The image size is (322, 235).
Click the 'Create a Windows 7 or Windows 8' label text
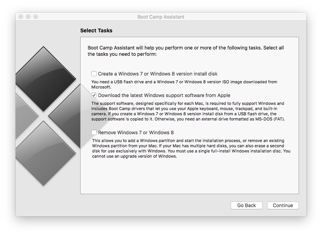point(158,74)
